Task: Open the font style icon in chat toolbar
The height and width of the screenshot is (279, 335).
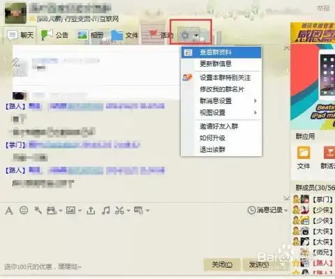Action: coord(9,211)
